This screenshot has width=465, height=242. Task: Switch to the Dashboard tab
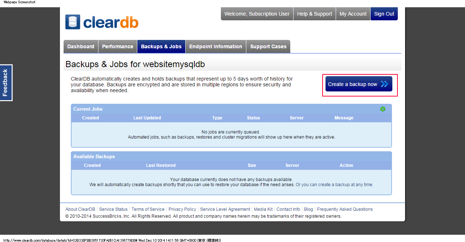coord(81,46)
